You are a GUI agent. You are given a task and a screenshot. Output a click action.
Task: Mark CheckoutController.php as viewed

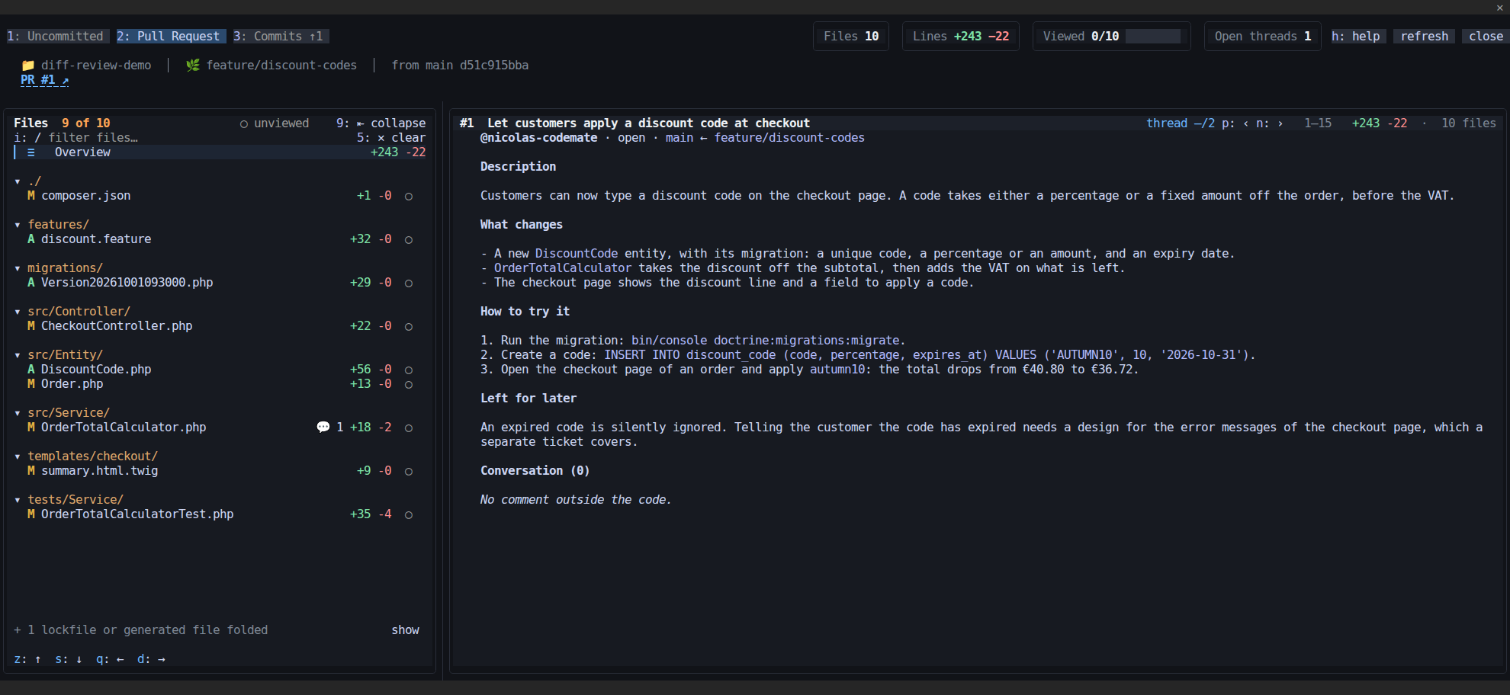[x=409, y=327]
